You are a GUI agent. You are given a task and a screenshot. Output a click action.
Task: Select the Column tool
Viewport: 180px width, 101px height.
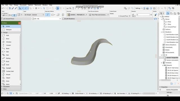[x=11, y=45]
